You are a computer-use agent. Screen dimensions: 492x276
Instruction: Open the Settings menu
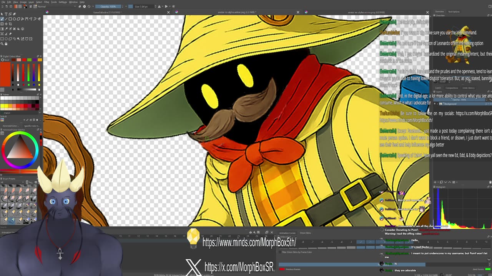pyautogui.click(x=63, y=2)
